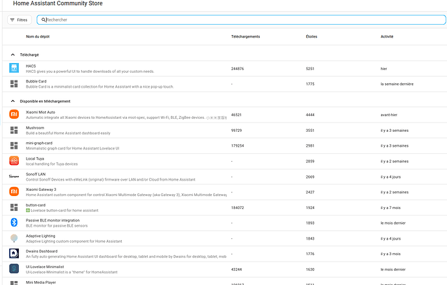Screen dimensions: 447x285
Task: Collapse the Disponible en téléchargement section
Action: click(12, 101)
